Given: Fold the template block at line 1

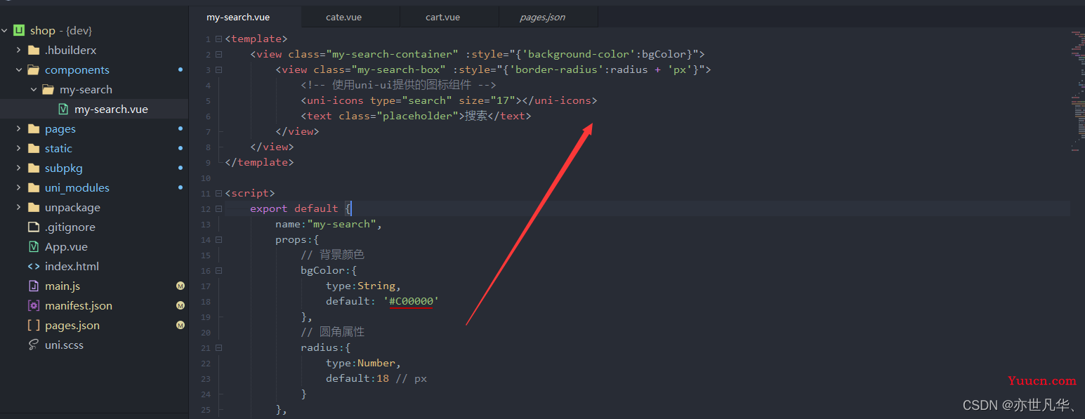Looking at the screenshot, I should click(219, 39).
